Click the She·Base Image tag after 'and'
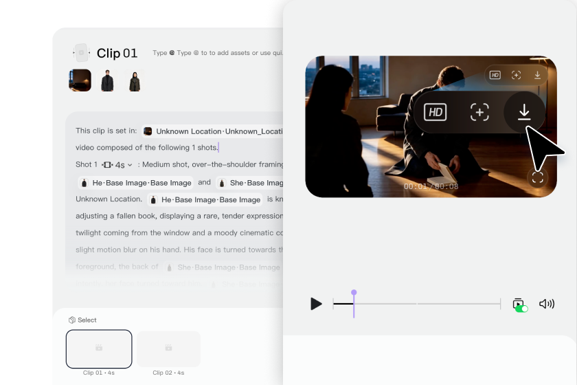This screenshot has height=385, width=577. pos(250,183)
